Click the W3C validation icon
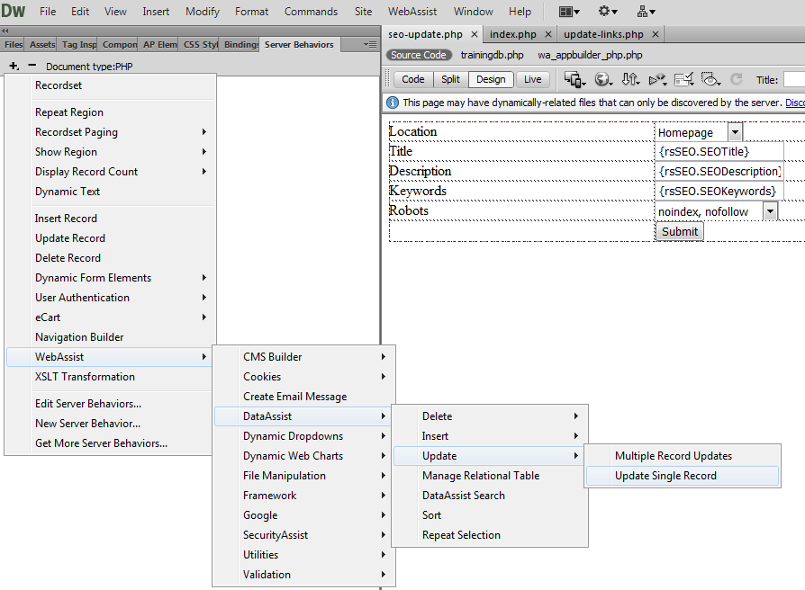 tap(657, 79)
